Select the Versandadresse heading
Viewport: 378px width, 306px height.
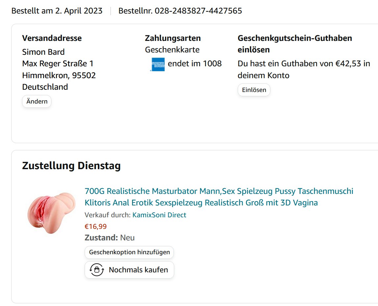tap(52, 38)
